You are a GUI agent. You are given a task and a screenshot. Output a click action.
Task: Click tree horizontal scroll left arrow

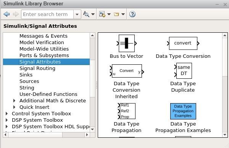[x=6, y=135]
